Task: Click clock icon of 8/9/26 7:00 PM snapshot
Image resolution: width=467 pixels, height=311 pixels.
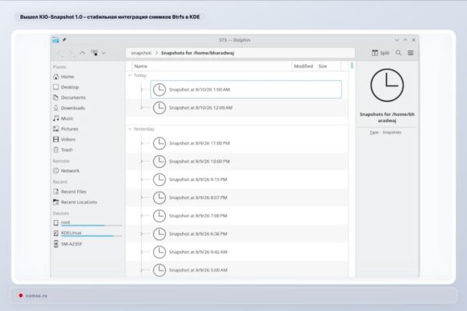Action: point(160,216)
